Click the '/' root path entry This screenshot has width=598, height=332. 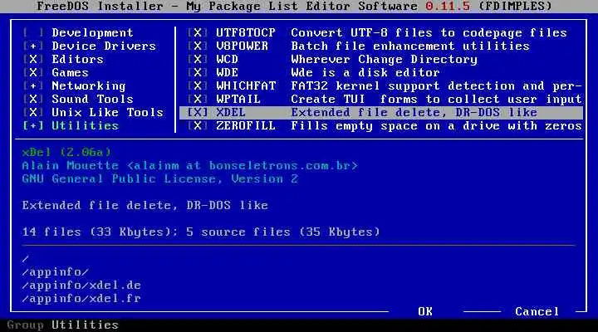(26, 259)
